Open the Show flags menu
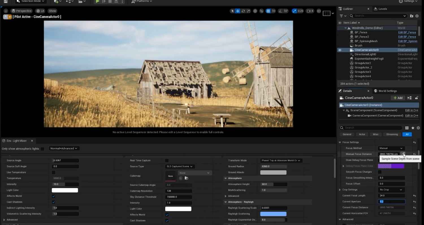 tap(52, 11)
